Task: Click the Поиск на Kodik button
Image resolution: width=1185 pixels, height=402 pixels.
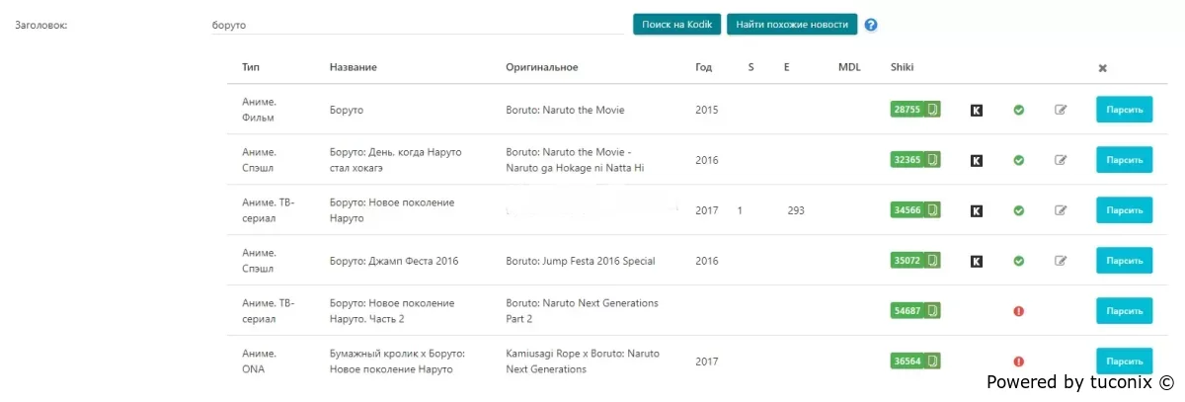Action: click(x=676, y=24)
